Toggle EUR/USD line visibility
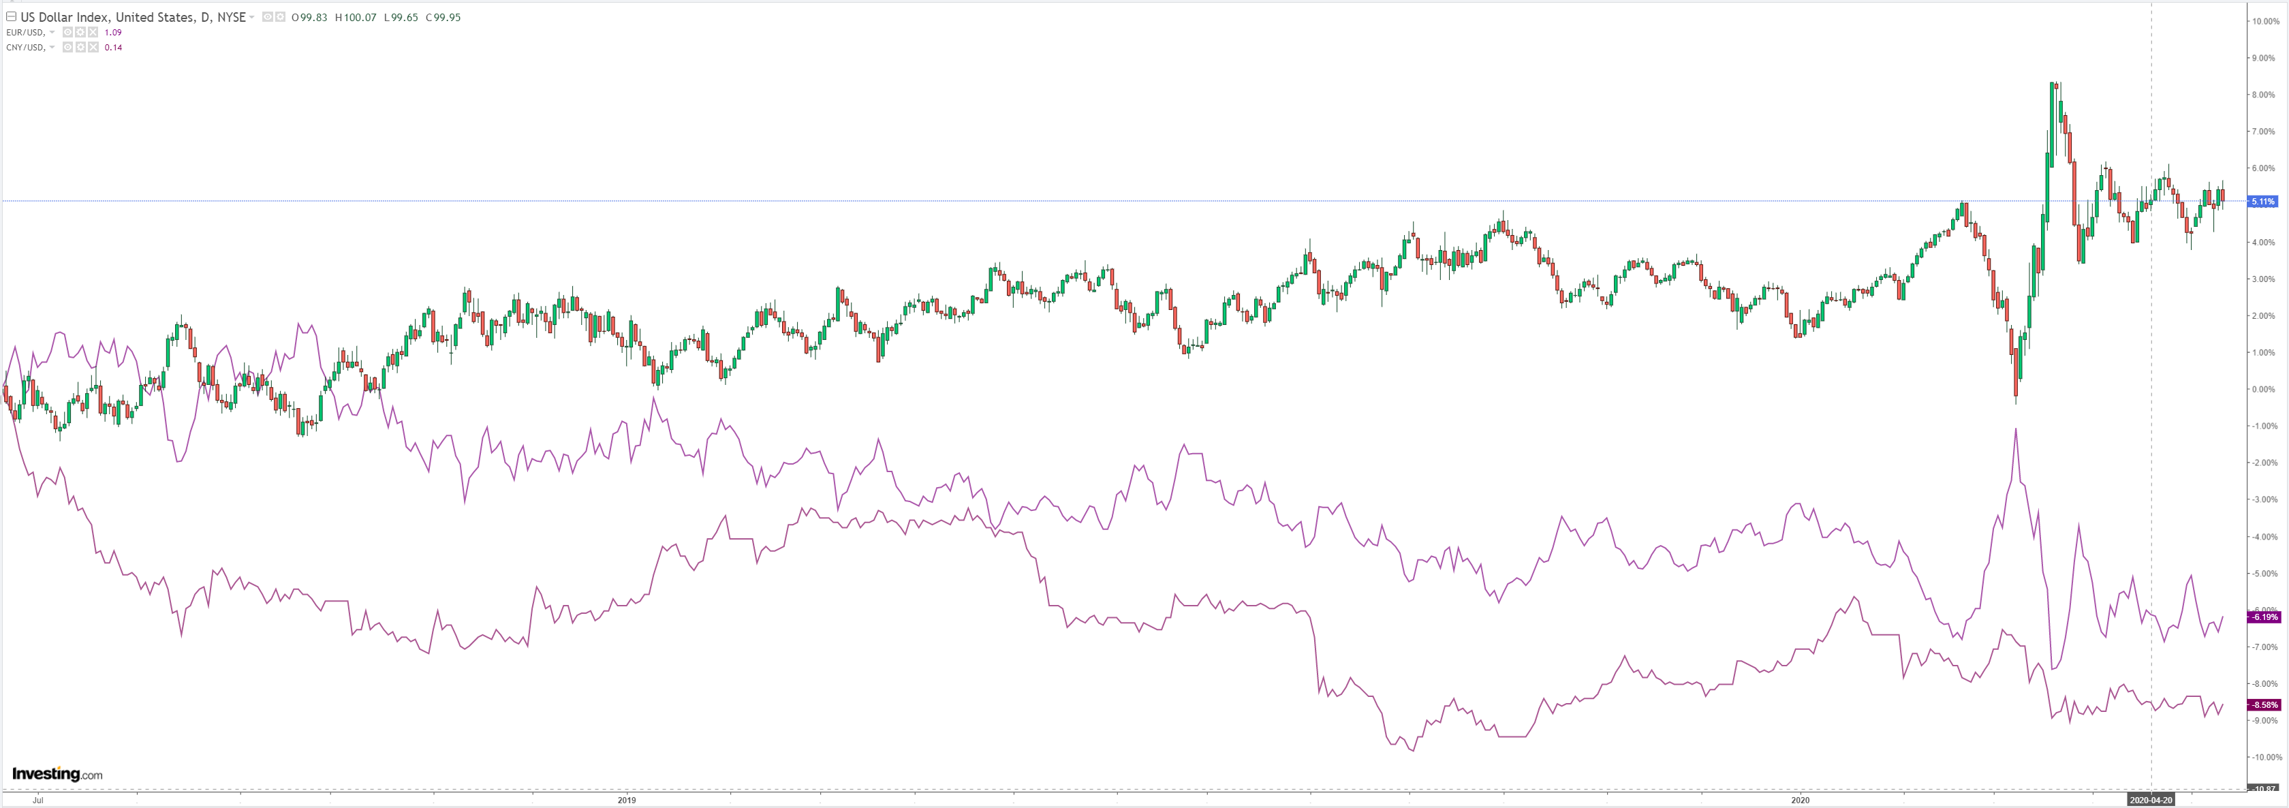 pyautogui.click(x=67, y=33)
